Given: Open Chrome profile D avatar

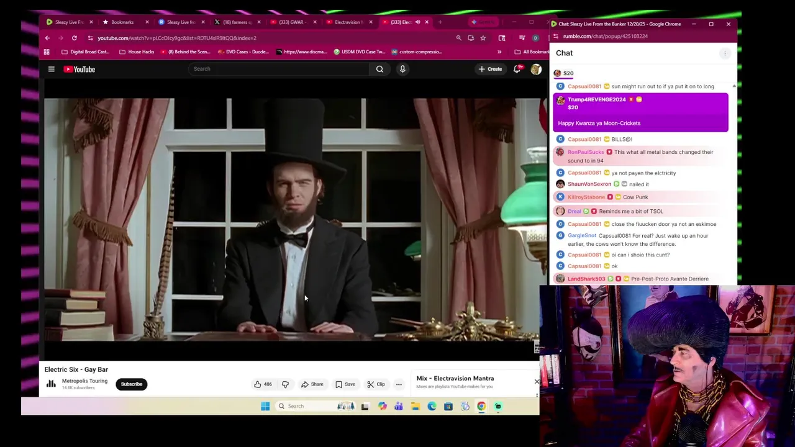Looking at the screenshot, I should click(x=535, y=38).
